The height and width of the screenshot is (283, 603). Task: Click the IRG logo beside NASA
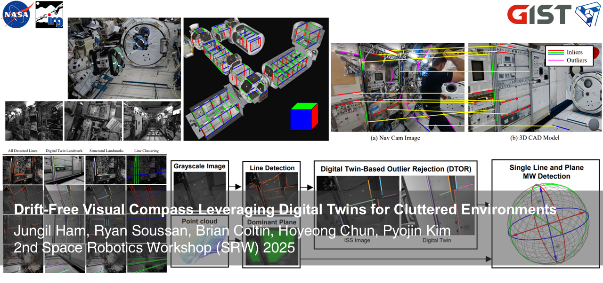[49, 15]
